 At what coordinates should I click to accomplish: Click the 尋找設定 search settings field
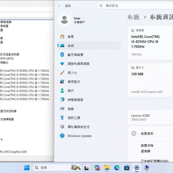tap(135, 6)
